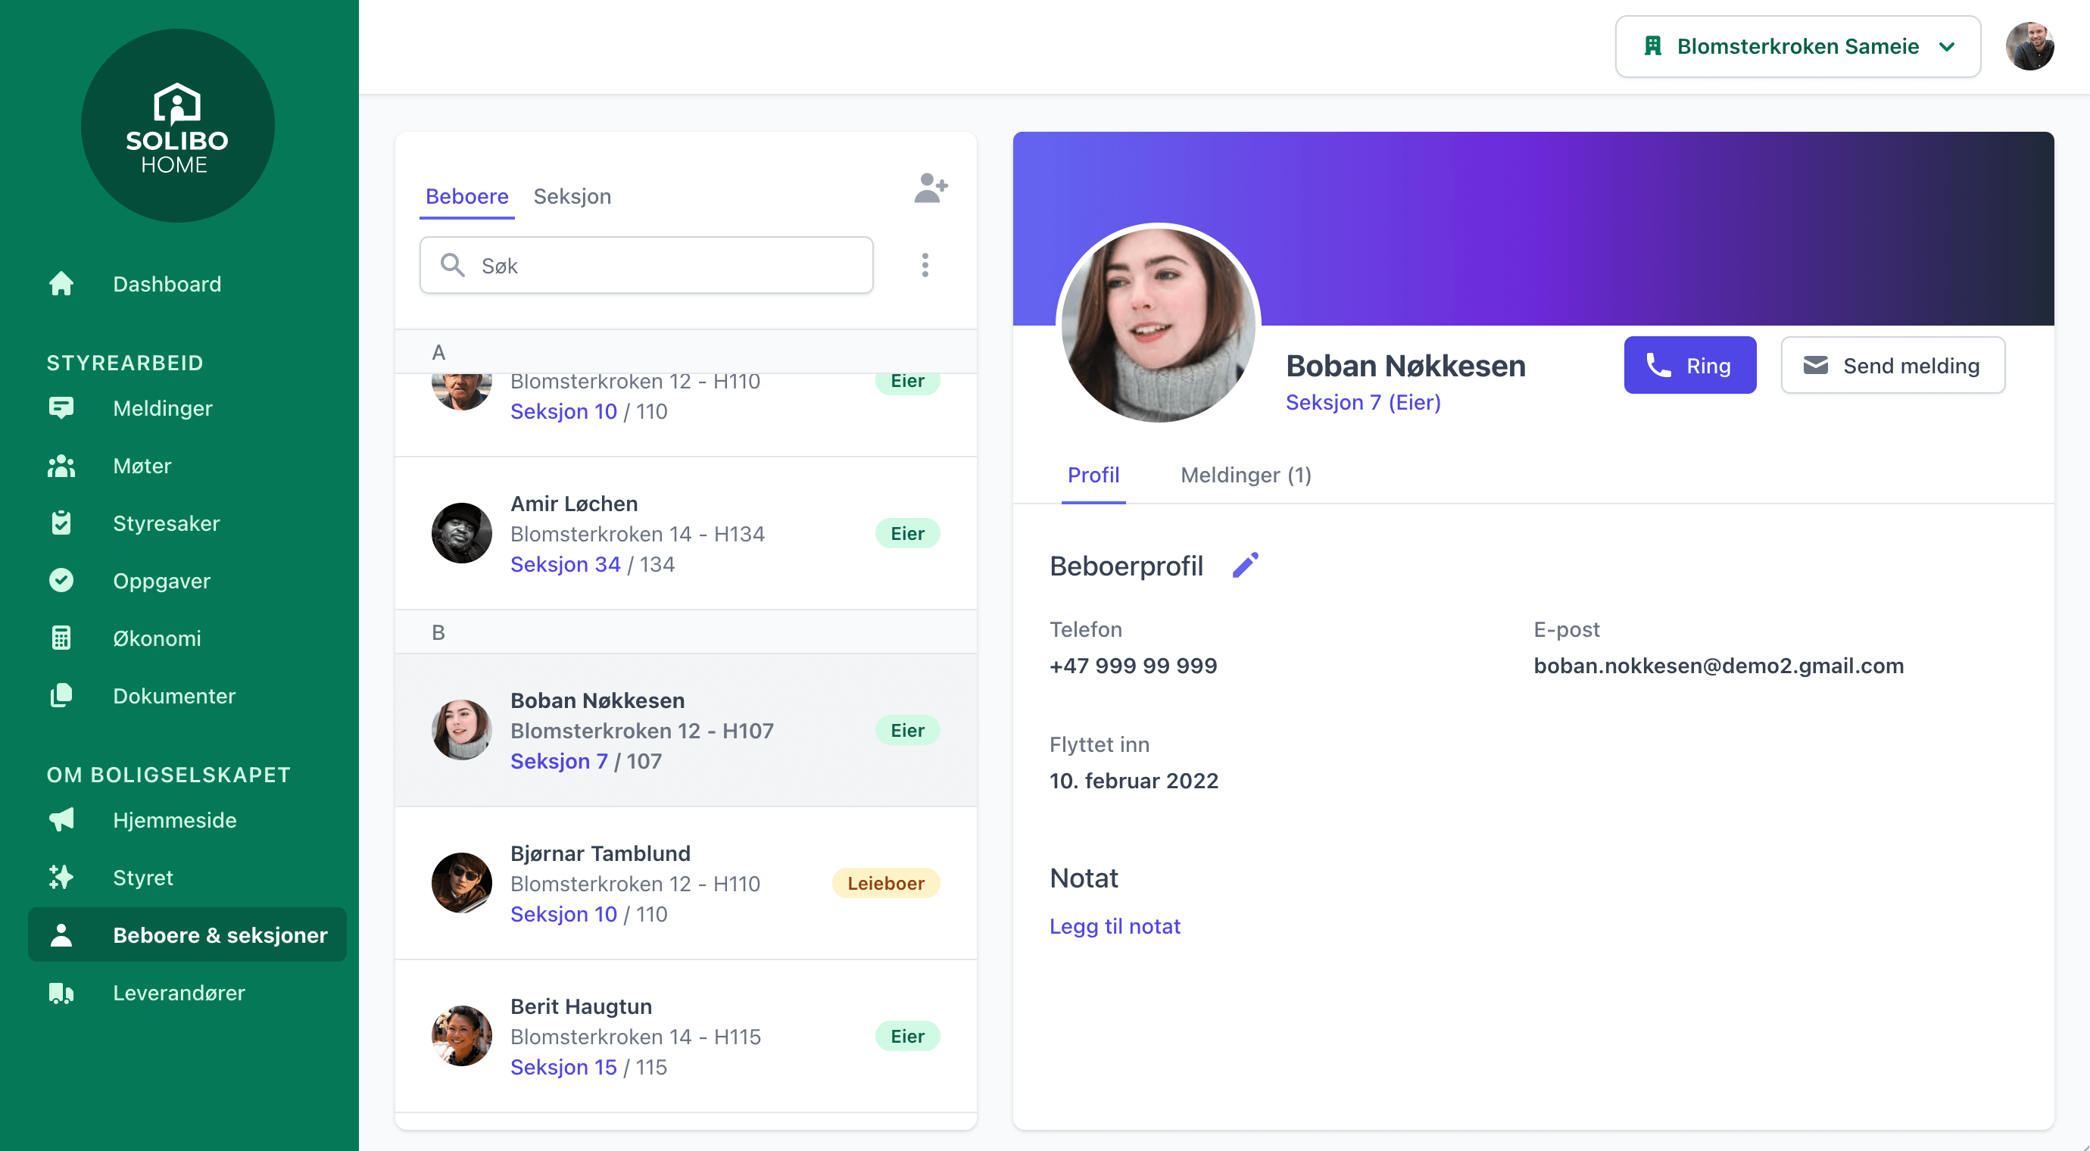This screenshot has width=2090, height=1151.
Task: Select Berit Haugtun in the resident list
Action: [685, 1037]
